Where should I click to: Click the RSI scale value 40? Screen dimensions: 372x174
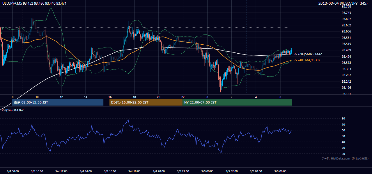click(x=343, y=142)
